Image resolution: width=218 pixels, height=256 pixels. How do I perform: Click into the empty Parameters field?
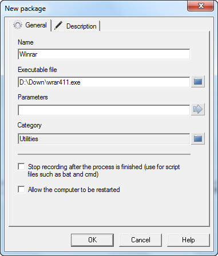pyautogui.click(x=104, y=110)
